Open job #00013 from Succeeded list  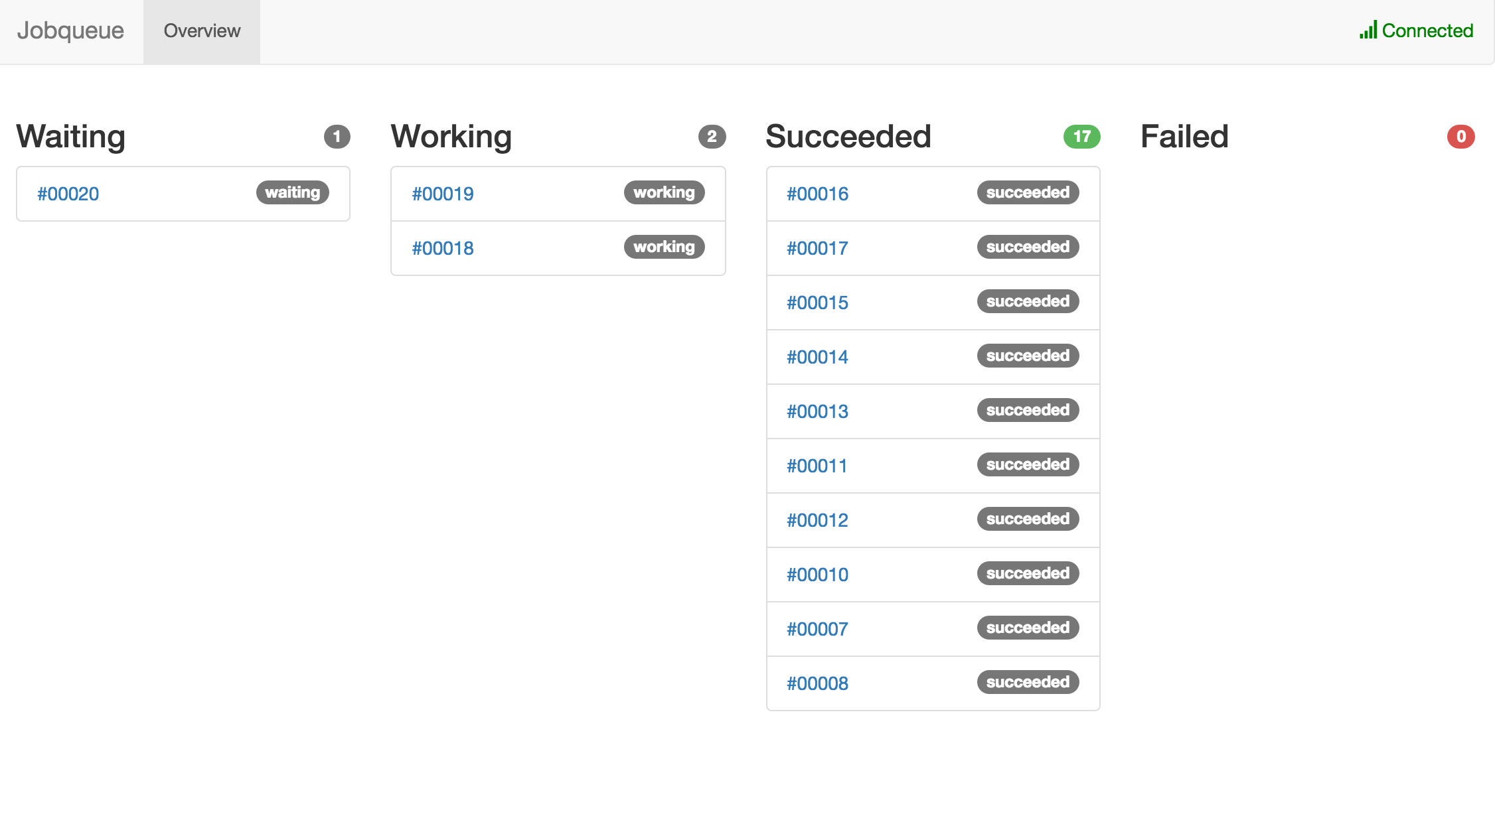(x=817, y=411)
